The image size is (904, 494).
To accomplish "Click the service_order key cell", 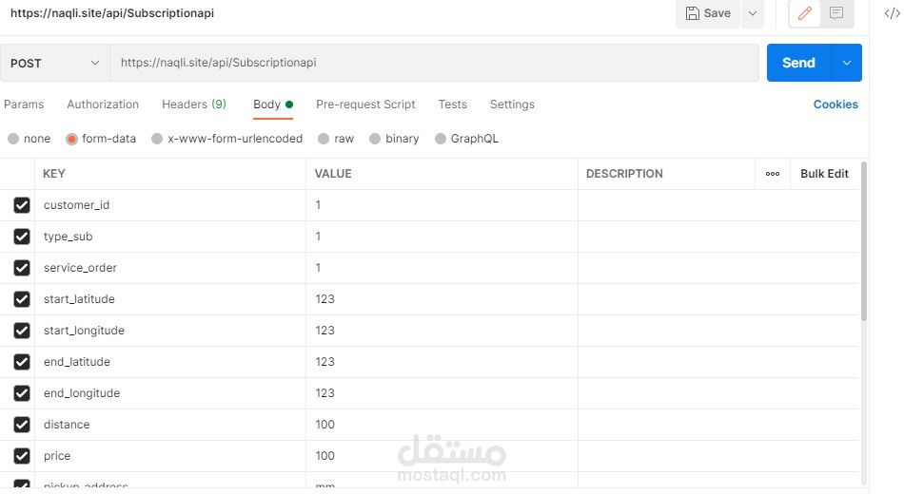I will tap(170, 268).
